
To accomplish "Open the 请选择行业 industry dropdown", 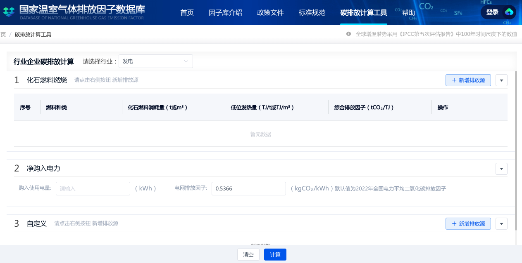I will 155,61.
